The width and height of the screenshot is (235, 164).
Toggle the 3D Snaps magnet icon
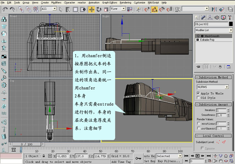[147, 9]
